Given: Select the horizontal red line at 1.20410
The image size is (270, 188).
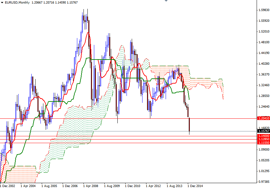Looking at the screenshot, I should coord(130,119).
